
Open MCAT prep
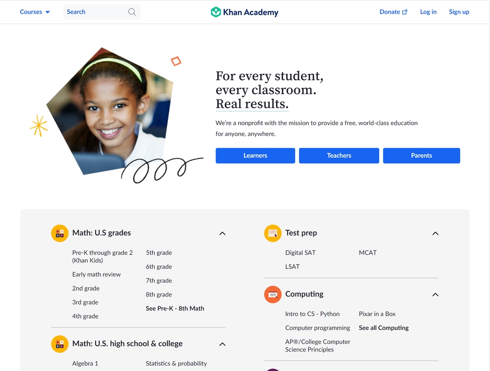(x=367, y=252)
